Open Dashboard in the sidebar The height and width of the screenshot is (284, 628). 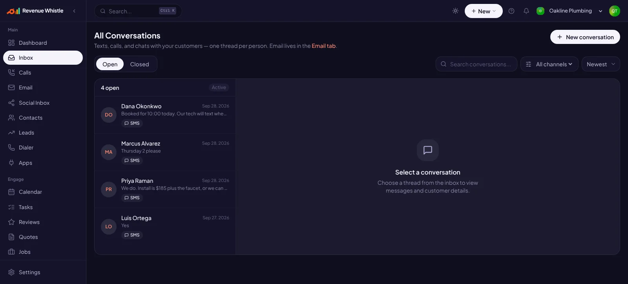[x=43, y=43]
